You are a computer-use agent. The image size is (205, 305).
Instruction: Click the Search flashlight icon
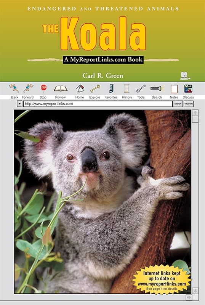point(157,89)
